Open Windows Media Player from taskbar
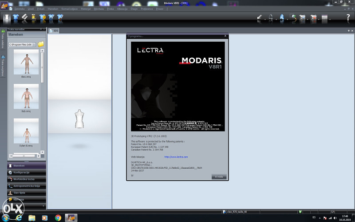 point(45,218)
